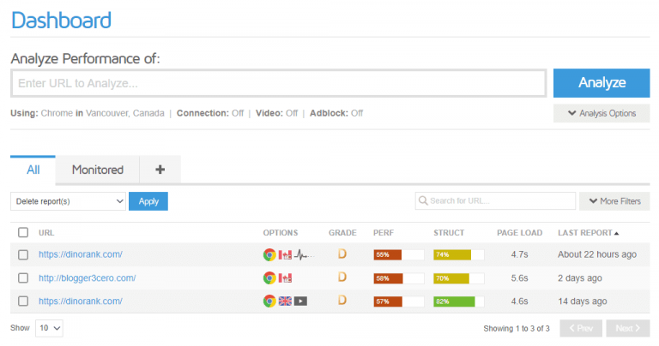Click the 58% performance bar

(x=398, y=278)
